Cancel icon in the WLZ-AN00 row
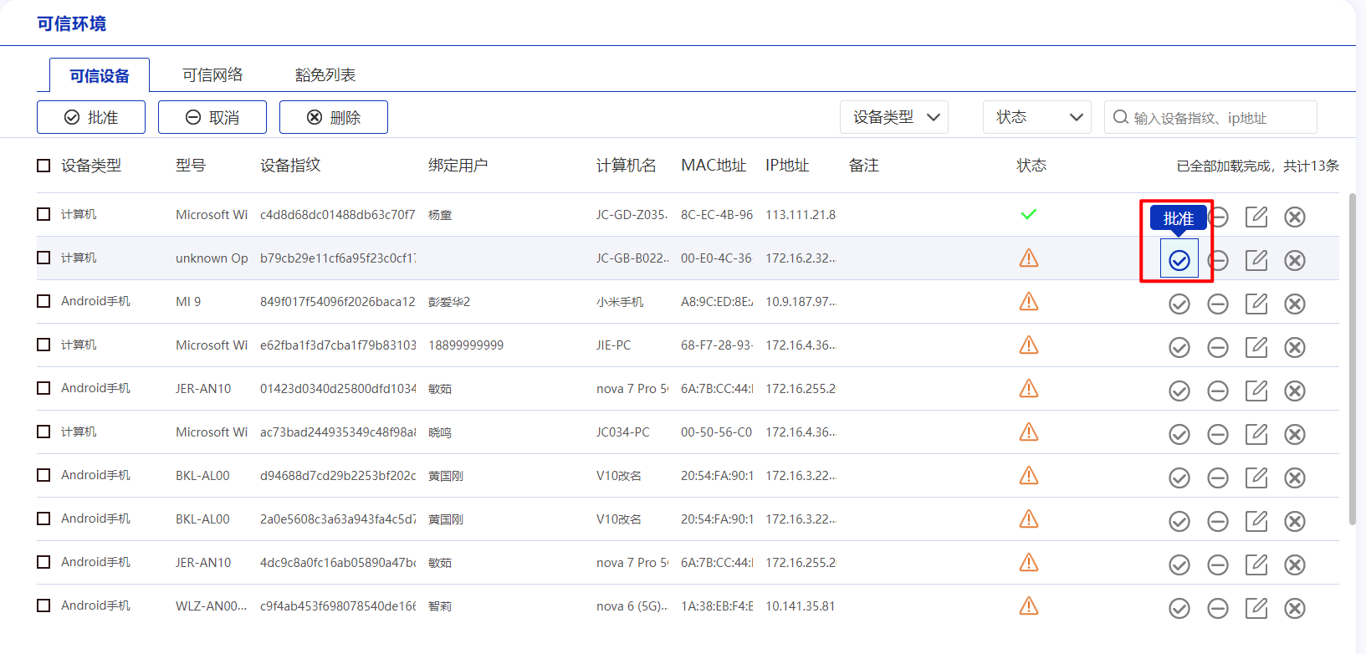Screen dimensions: 1366x654 (1218, 608)
